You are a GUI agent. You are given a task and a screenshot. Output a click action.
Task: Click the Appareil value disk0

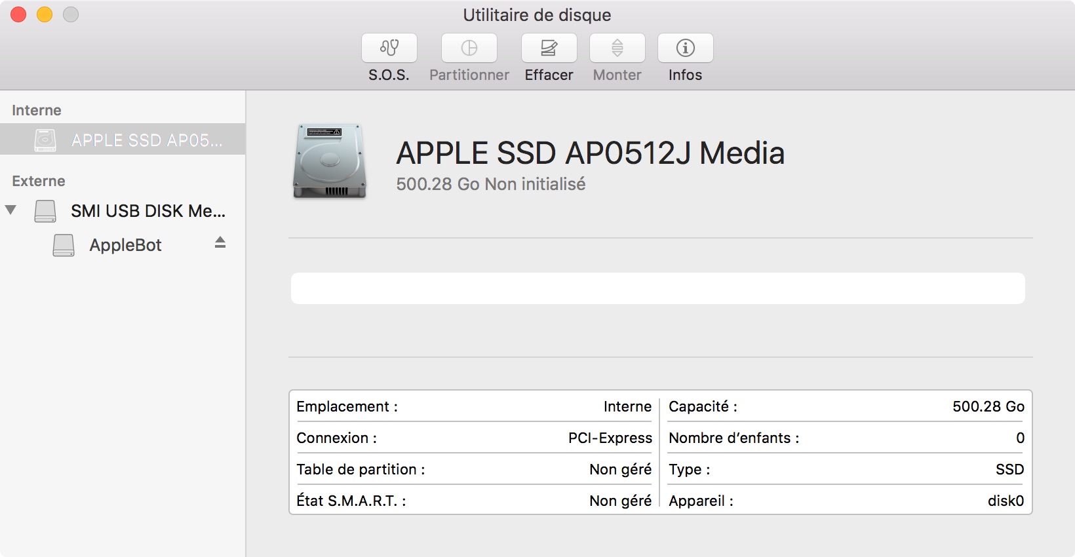pyautogui.click(x=1006, y=501)
